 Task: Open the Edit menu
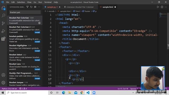[13, 2]
